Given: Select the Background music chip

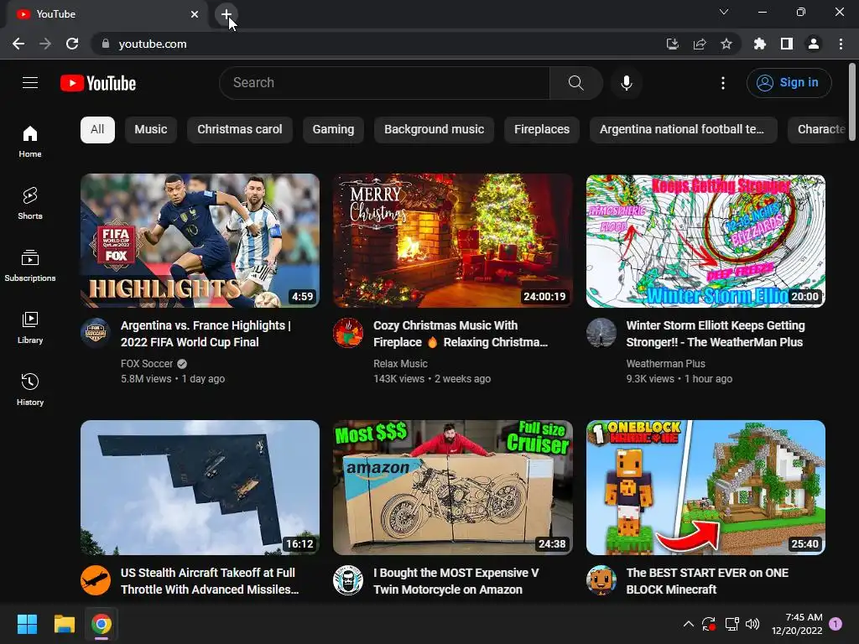Looking at the screenshot, I should pos(434,130).
